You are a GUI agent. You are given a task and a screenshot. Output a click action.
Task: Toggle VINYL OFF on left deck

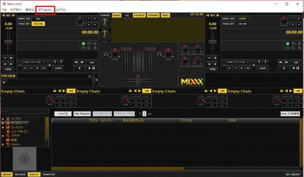click(24, 19)
